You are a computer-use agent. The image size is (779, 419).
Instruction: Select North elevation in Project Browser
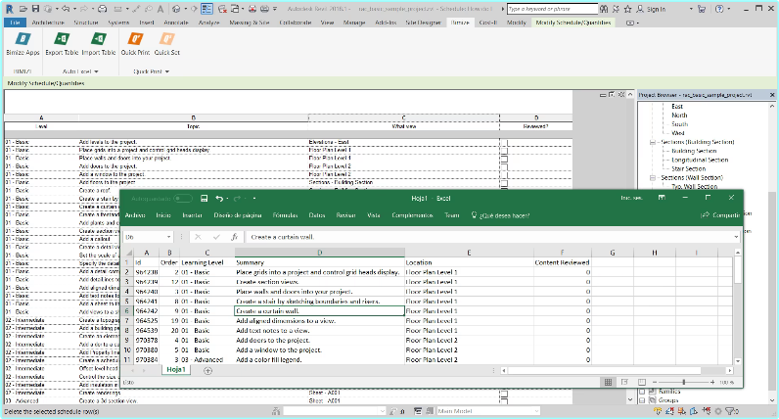pos(679,116)
